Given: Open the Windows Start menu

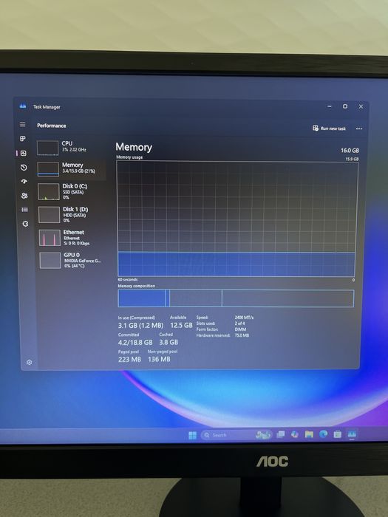Looking at the screenshot, I should pos(192,435).
